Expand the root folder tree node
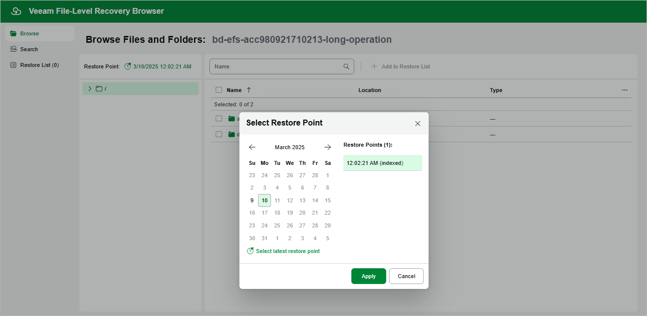The width and height of the screenshot is (647, 316). click(90, 89)
